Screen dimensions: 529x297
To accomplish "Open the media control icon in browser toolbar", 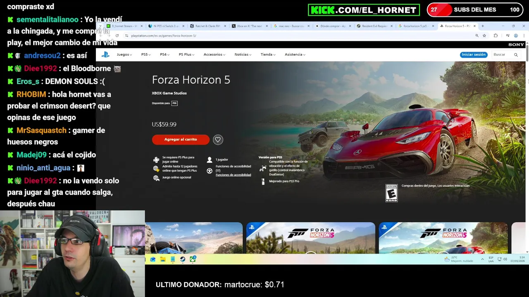I will [x=508, y=35].
